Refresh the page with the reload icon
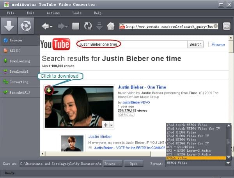 [x=88, y=26]
